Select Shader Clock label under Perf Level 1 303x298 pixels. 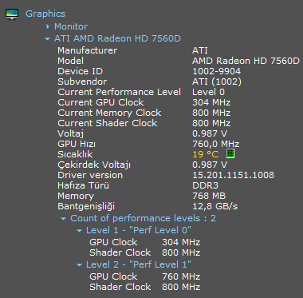click(120, 287)
